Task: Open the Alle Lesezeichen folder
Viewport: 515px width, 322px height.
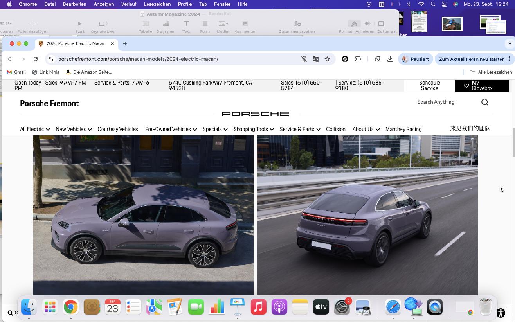Action: coord(491,72)
